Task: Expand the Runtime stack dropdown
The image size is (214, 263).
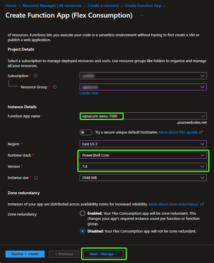Action: (x=143, y=155)
